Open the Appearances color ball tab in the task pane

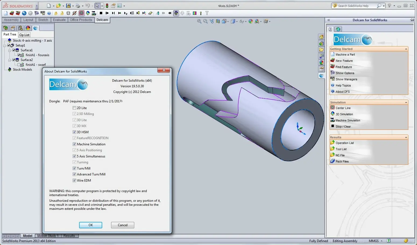pos(321,63)
